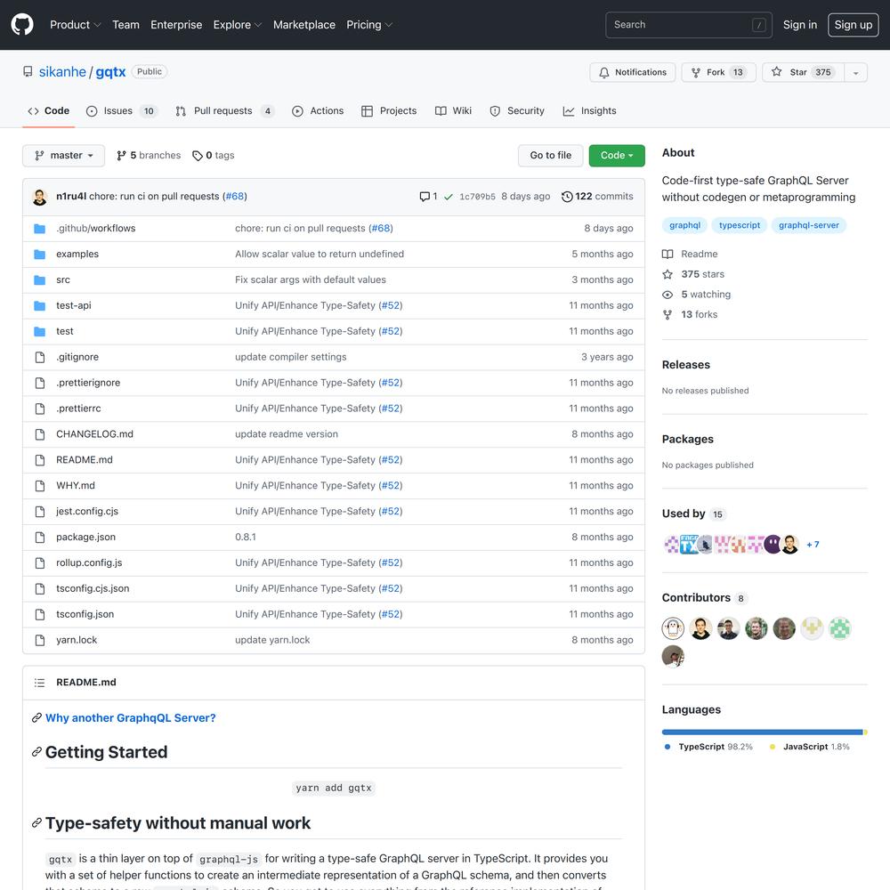Open the README.md file link
The width and height of the screenshot is (890, 890).
[84, 460]
